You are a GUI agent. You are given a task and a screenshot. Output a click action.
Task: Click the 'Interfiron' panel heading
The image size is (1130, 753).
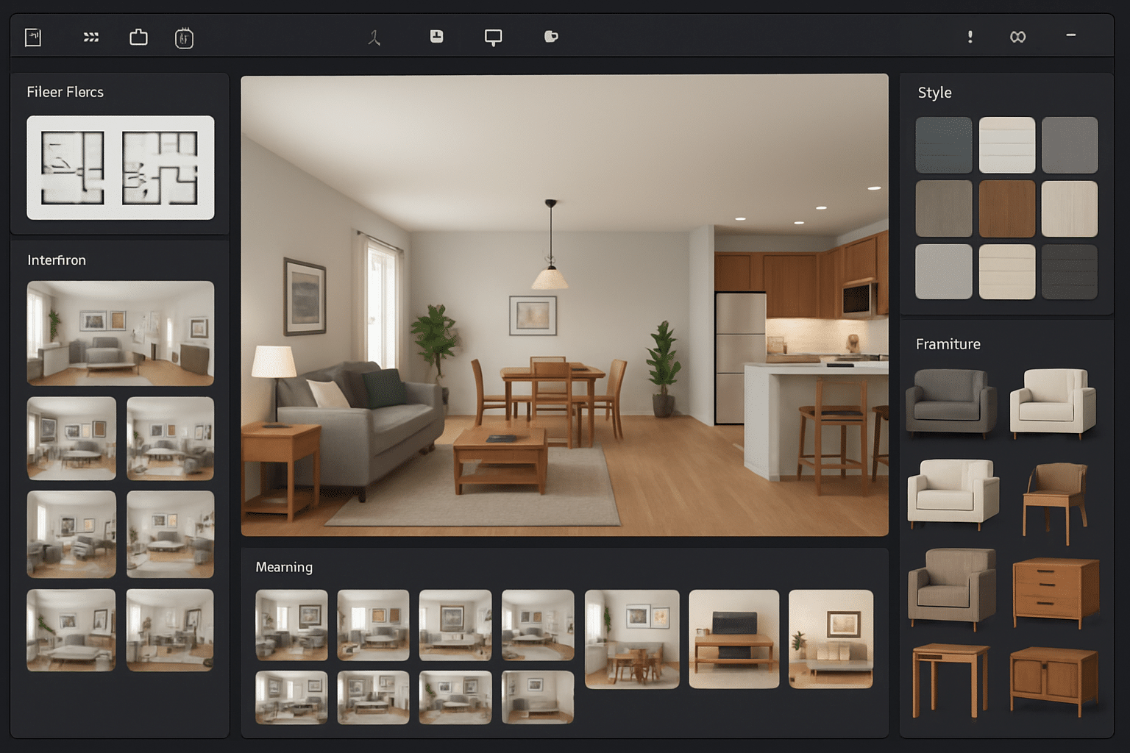57,260
